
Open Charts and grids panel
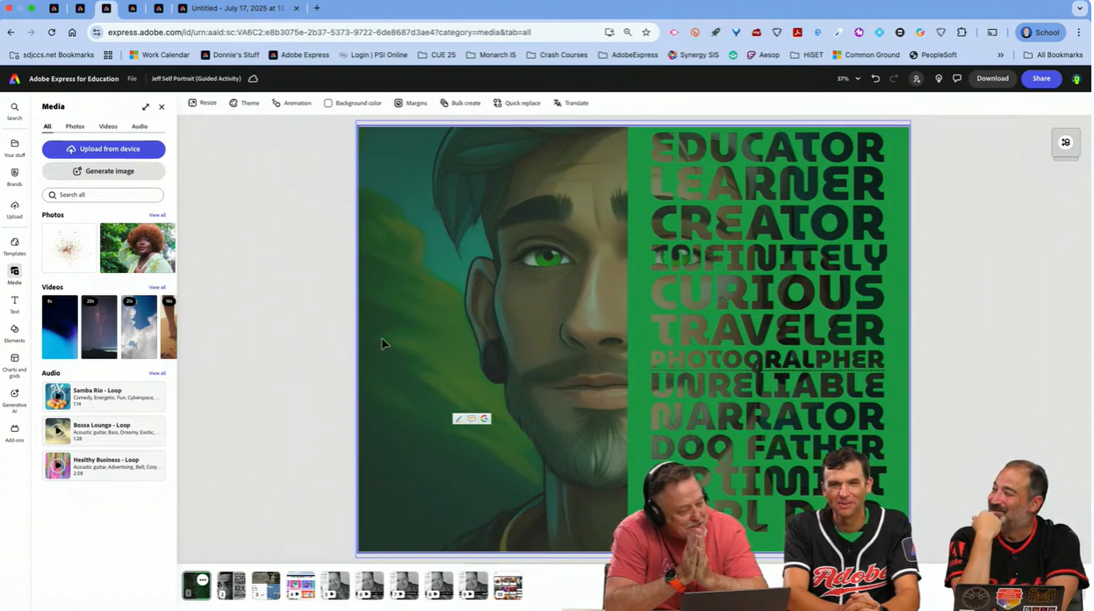14,363
